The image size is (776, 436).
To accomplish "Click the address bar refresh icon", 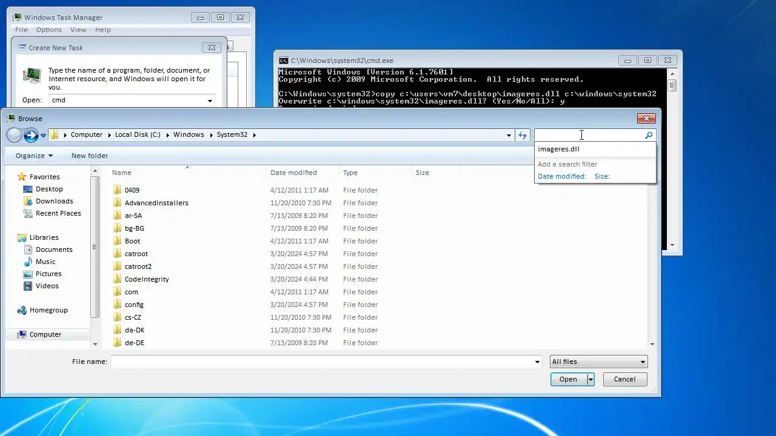I will pyautogui.click(x=523, y=135).
